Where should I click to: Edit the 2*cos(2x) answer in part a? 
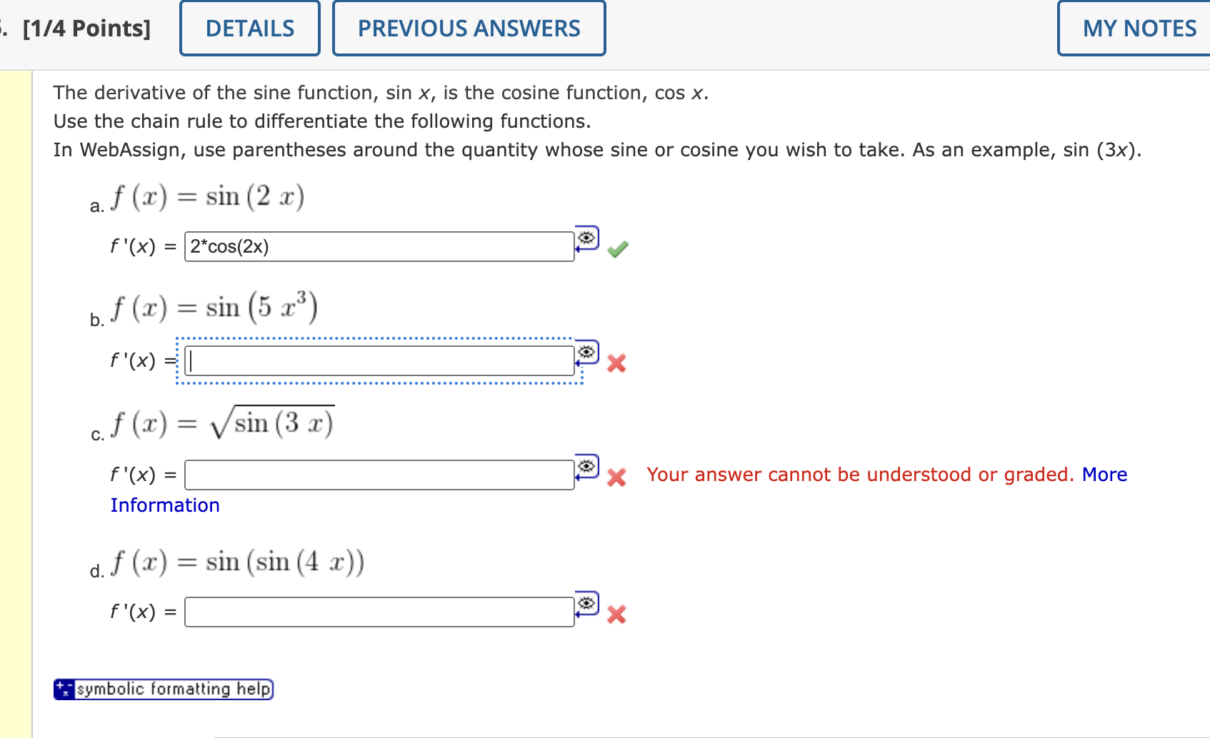[x=379, y=246]
